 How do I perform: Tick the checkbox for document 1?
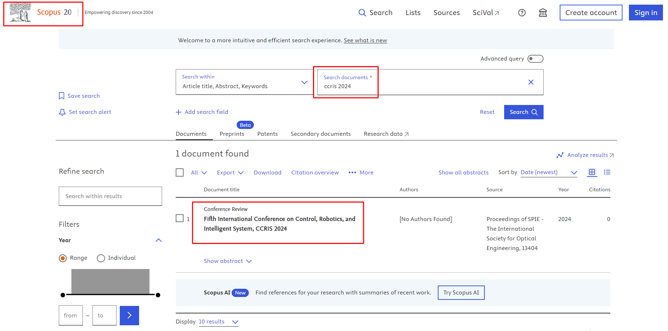pos(180,218)
